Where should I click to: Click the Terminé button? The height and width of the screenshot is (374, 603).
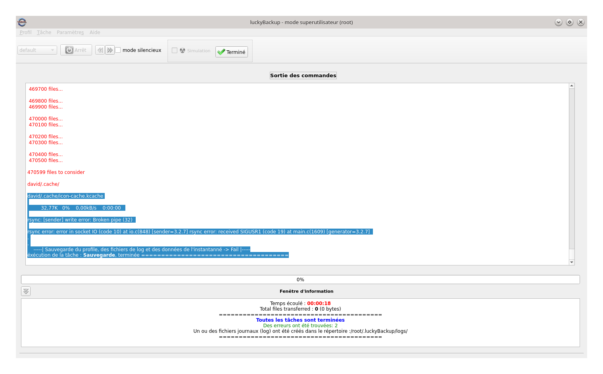click(x=232, y=52)
